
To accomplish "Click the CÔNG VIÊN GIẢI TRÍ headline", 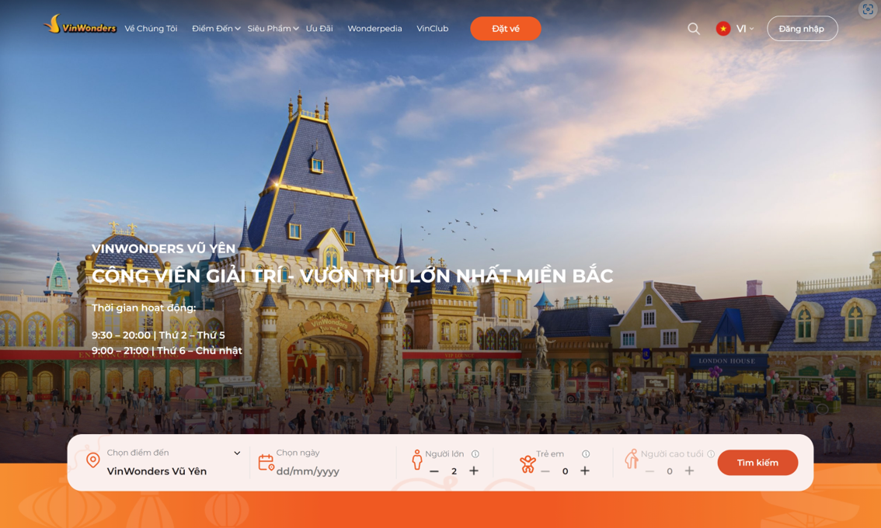I will coord(352,276).
